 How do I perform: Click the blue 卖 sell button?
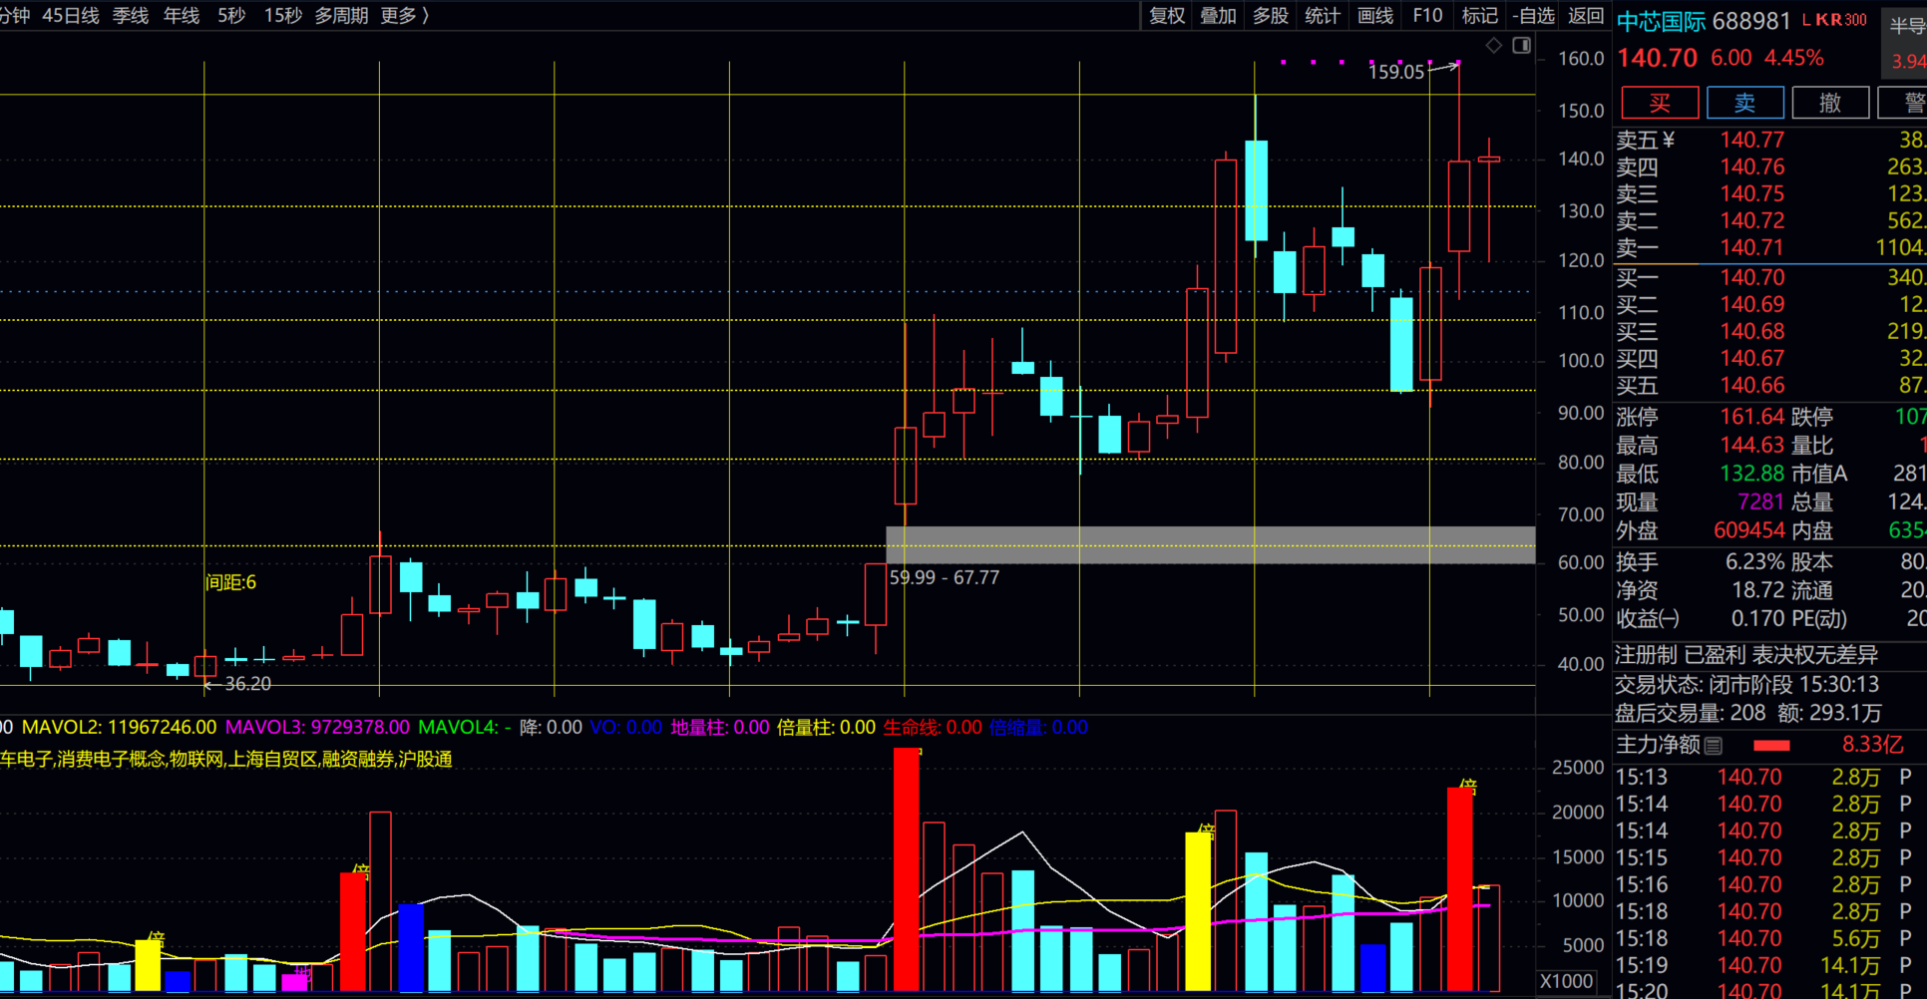click(1745, 103)
